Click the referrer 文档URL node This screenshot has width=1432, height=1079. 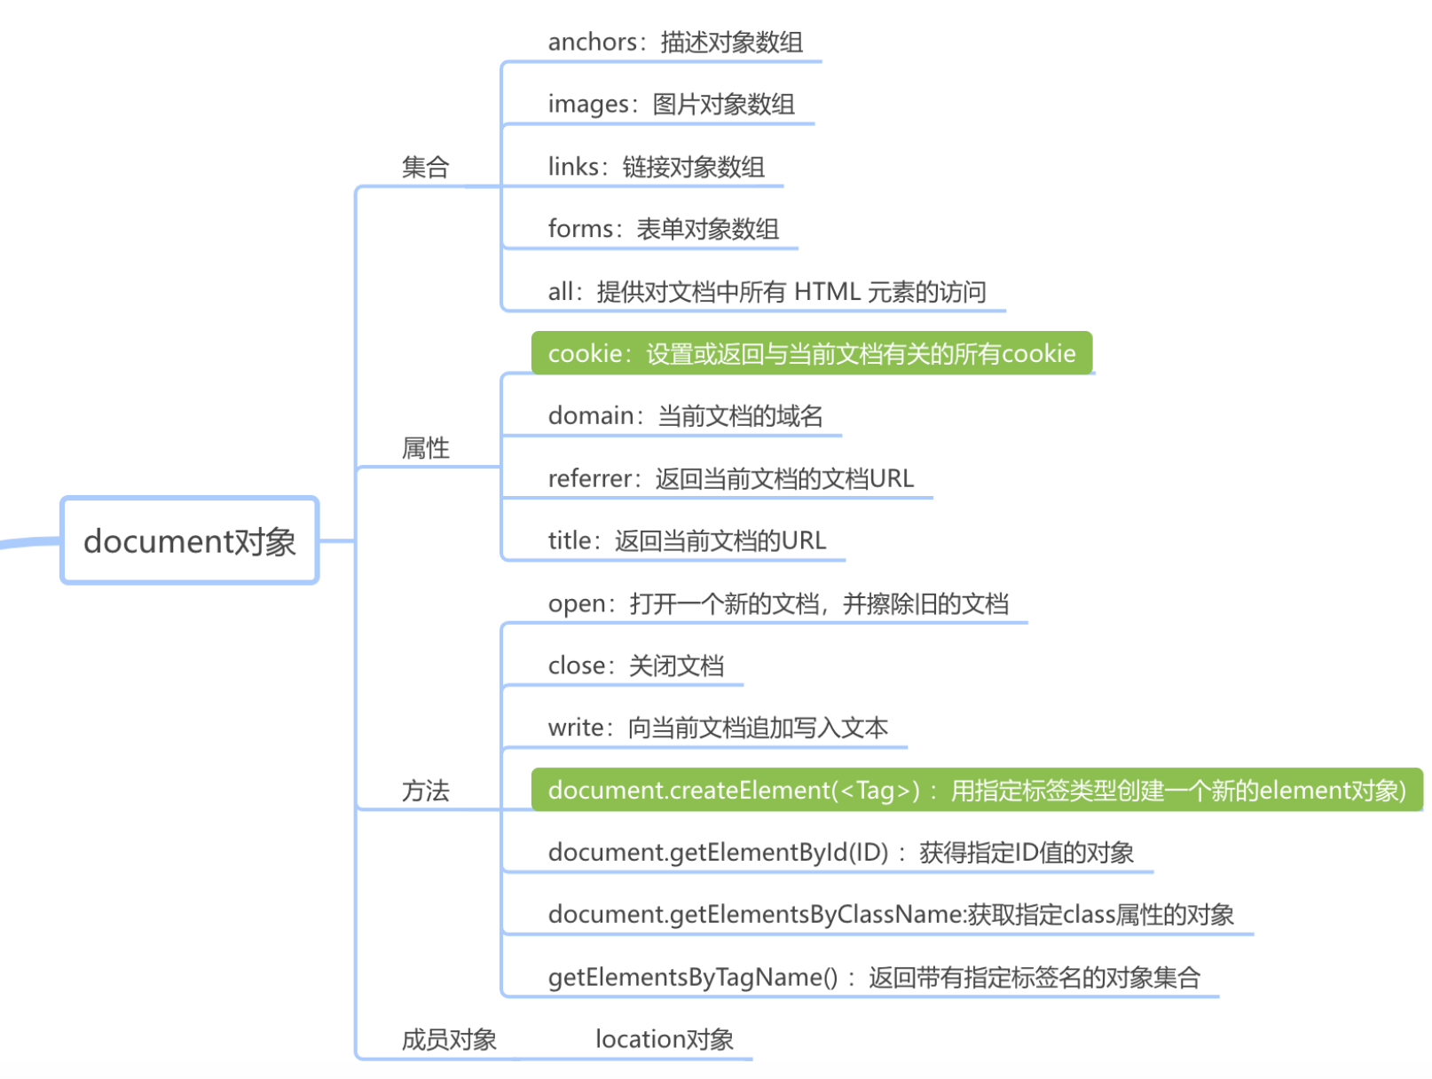(730, 479)
